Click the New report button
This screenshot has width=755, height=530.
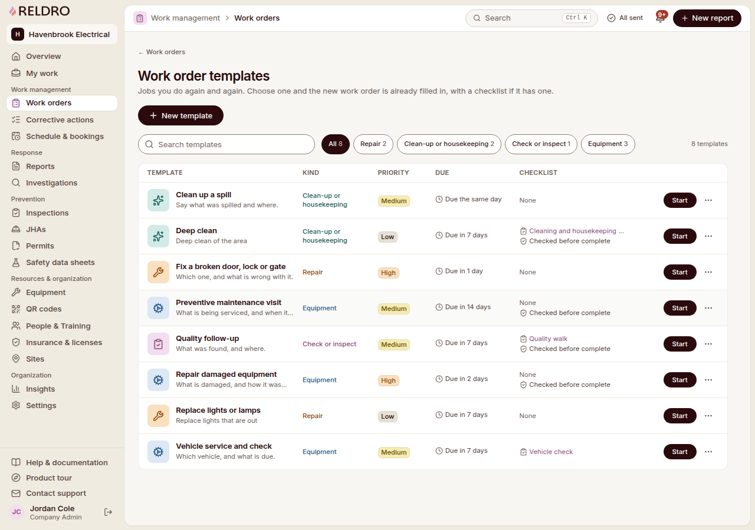[x=707, y=18]
